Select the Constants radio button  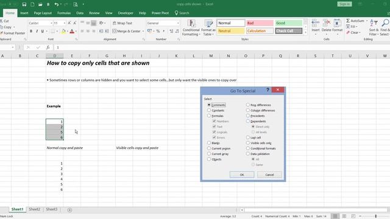[x=209, y=110]
